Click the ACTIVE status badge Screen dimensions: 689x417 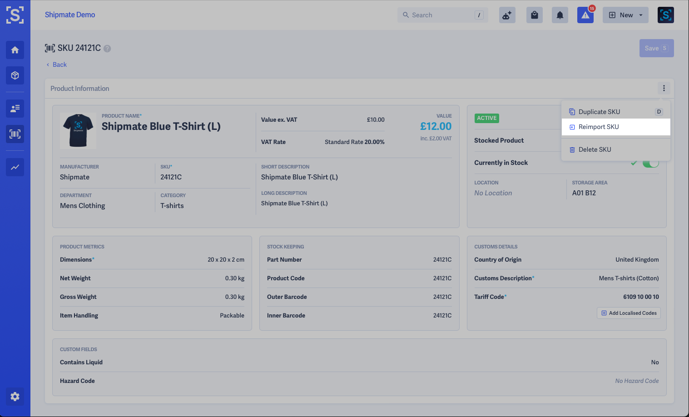487,118
